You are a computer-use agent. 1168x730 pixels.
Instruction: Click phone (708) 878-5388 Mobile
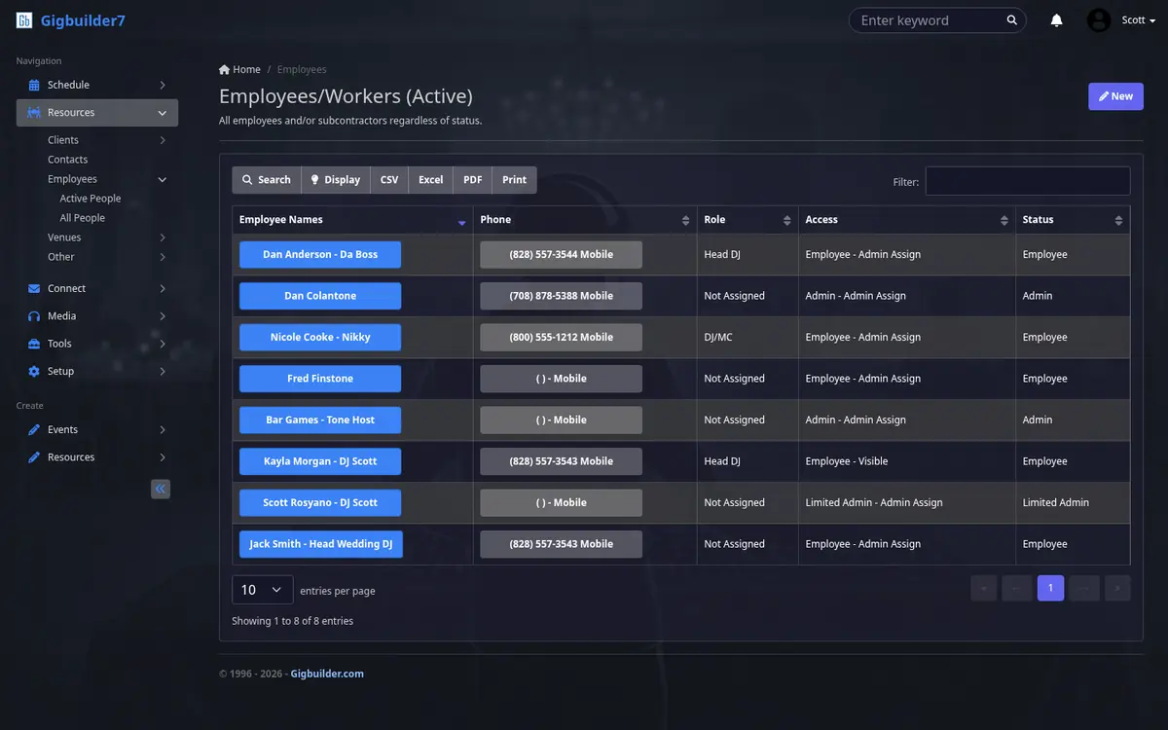[562, 296]
